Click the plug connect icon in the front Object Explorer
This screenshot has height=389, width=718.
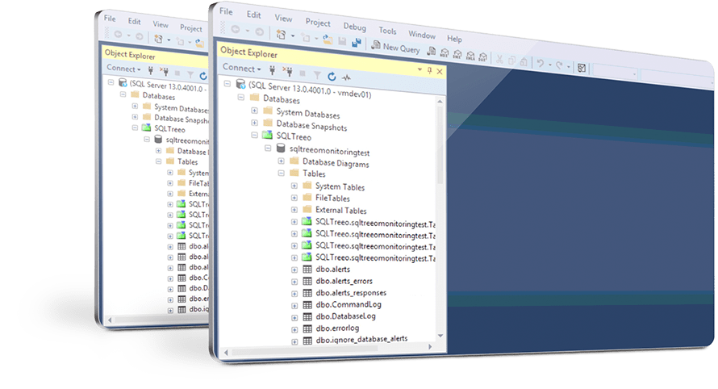click(x=272, y=69)
